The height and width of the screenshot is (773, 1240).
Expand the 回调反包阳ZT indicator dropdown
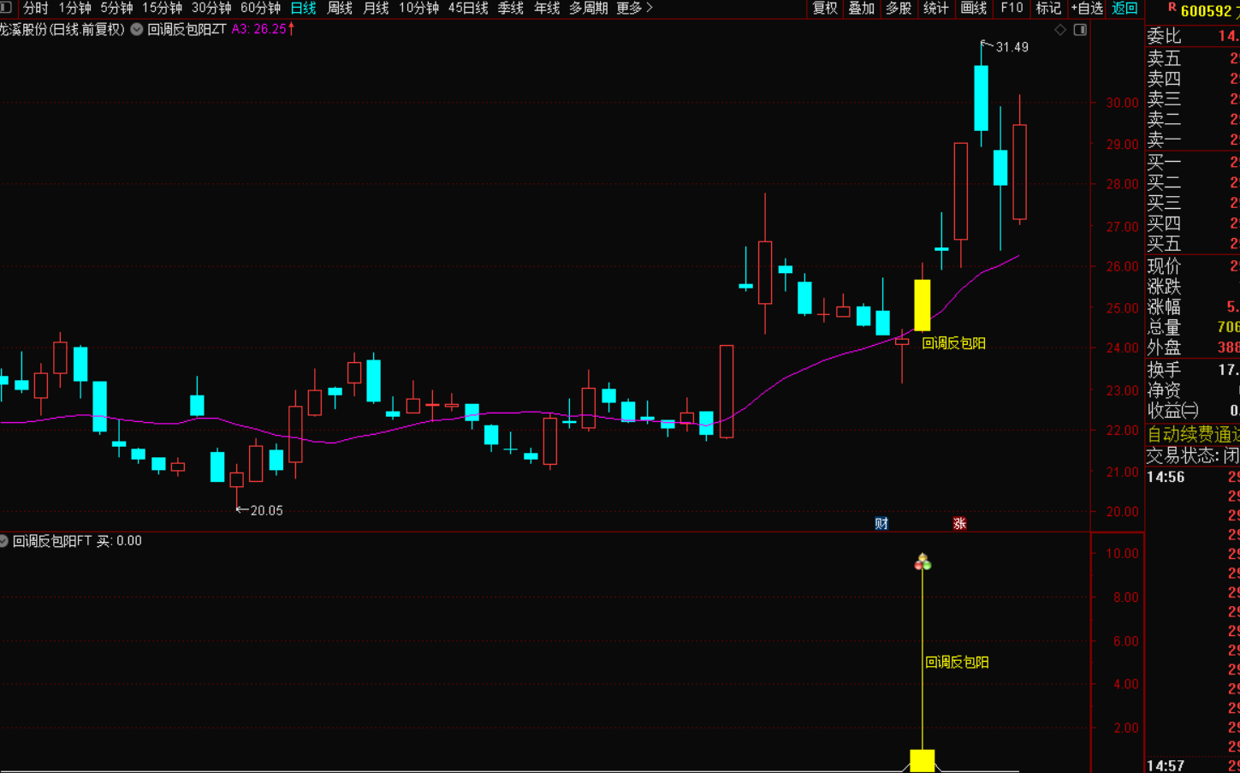click(x=137, y=29)
